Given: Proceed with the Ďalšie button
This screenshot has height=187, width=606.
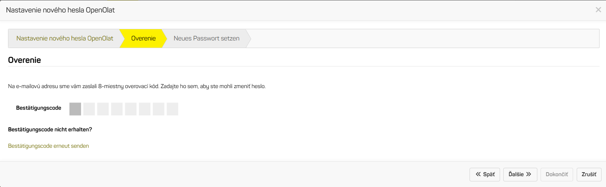Looking at the screenshot, I should coord(520,174).
